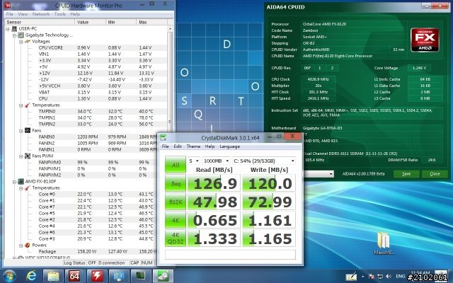The height and width of the screenshot is (283, 453).
Task: Run the Seq benchmark button
Action: (x=176, y=183)
